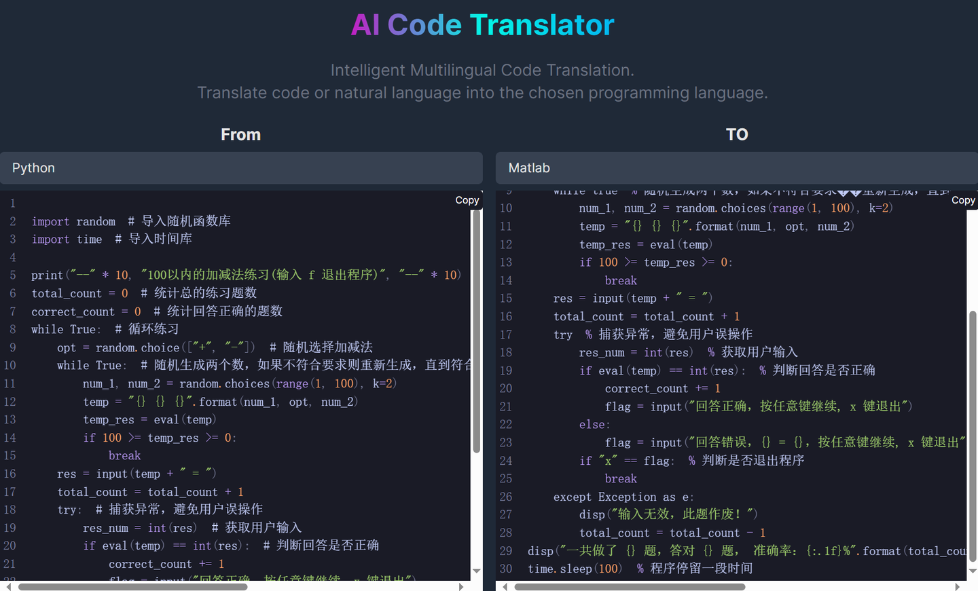The image size is (978, 591).
Task: Copy the Python source code
Action: coord(467,199)
